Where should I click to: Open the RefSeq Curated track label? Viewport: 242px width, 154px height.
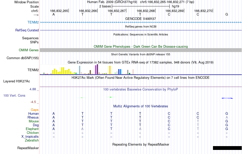[27, 30]
